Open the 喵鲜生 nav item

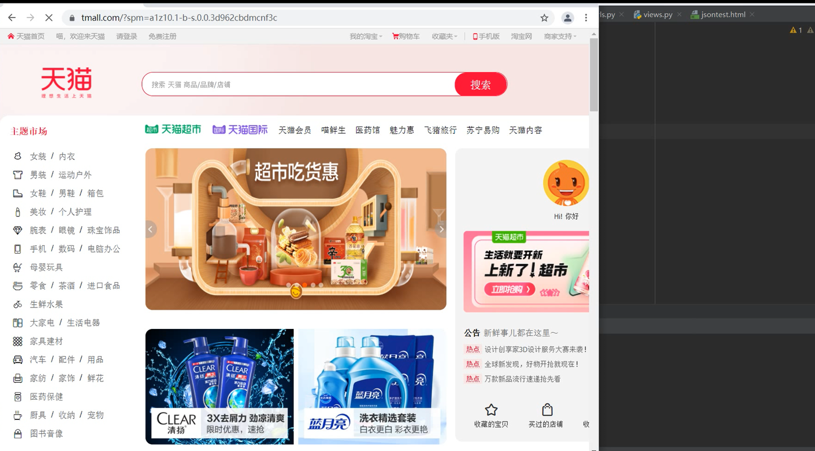(333, 130)
